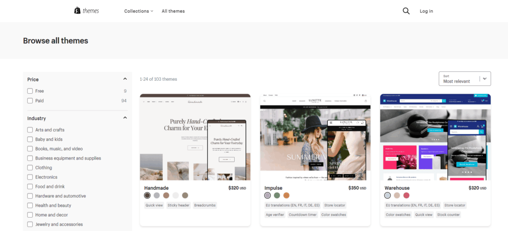Click Impulse's Countdown timer tag
The image size is (508, 231).
(x=303, y=215)
